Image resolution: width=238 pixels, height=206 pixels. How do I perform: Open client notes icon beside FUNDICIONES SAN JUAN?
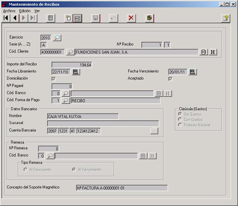(203, 52)
